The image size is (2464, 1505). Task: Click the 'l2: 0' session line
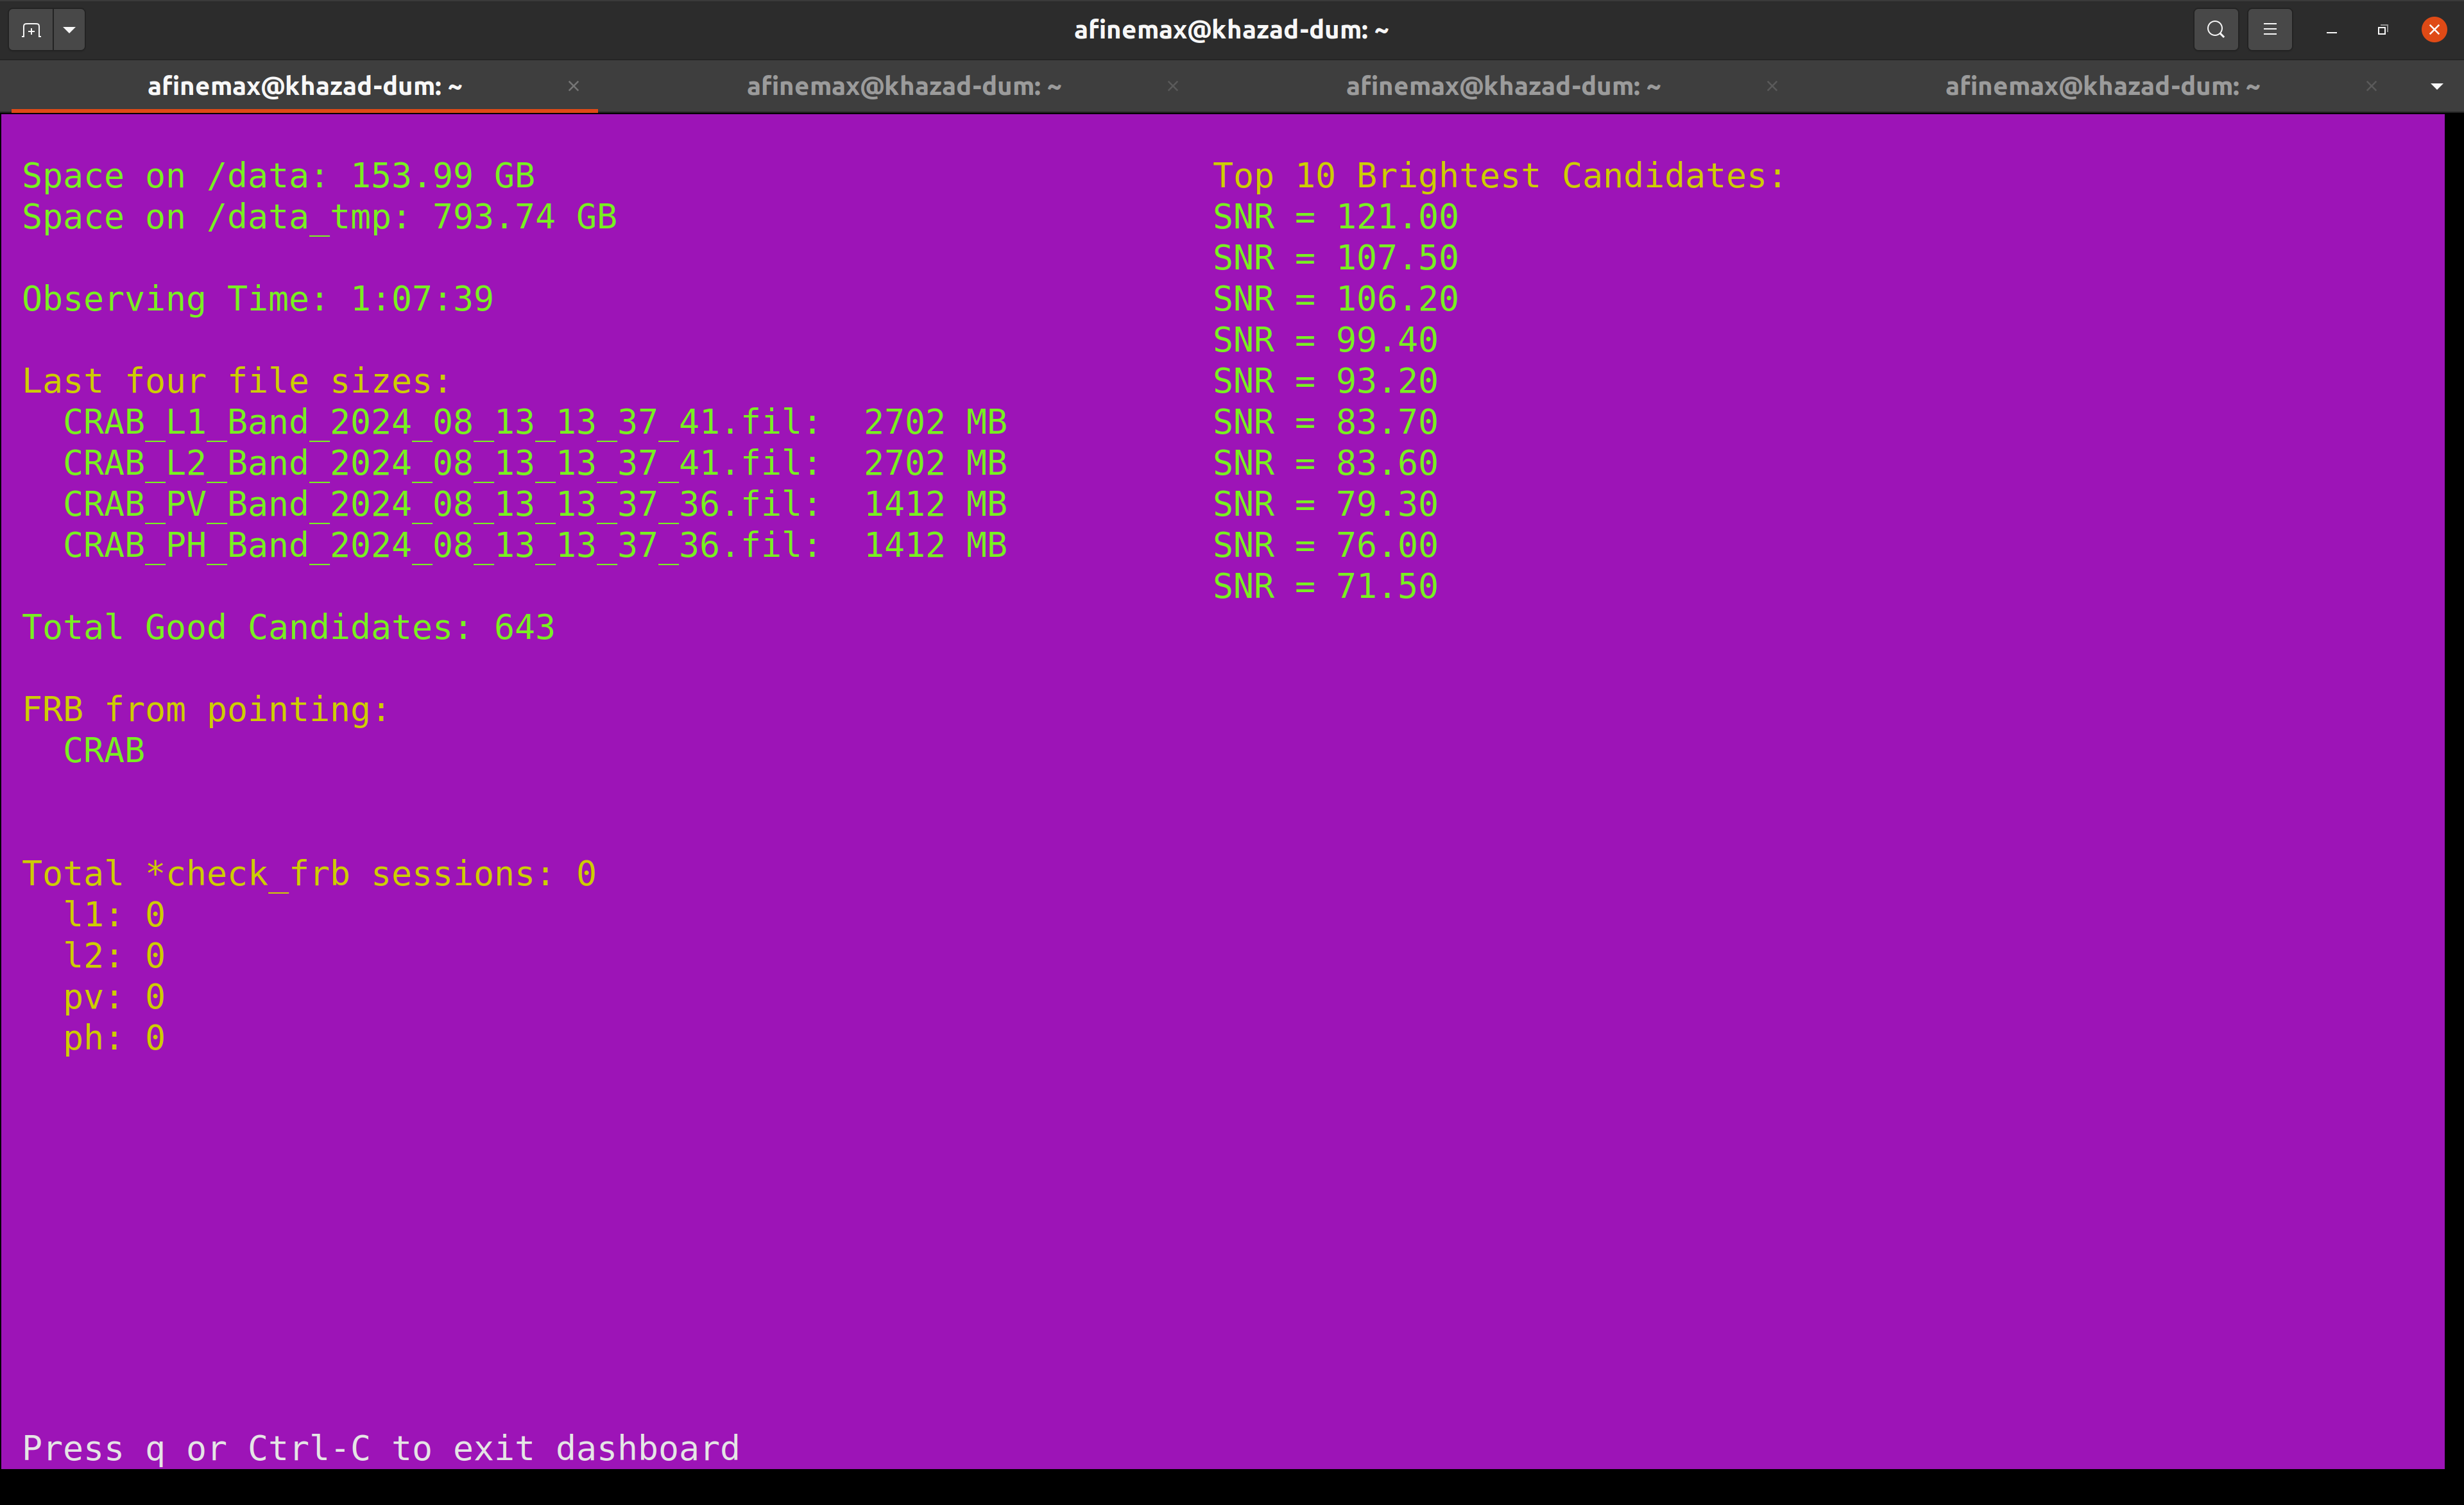(114, 956)
